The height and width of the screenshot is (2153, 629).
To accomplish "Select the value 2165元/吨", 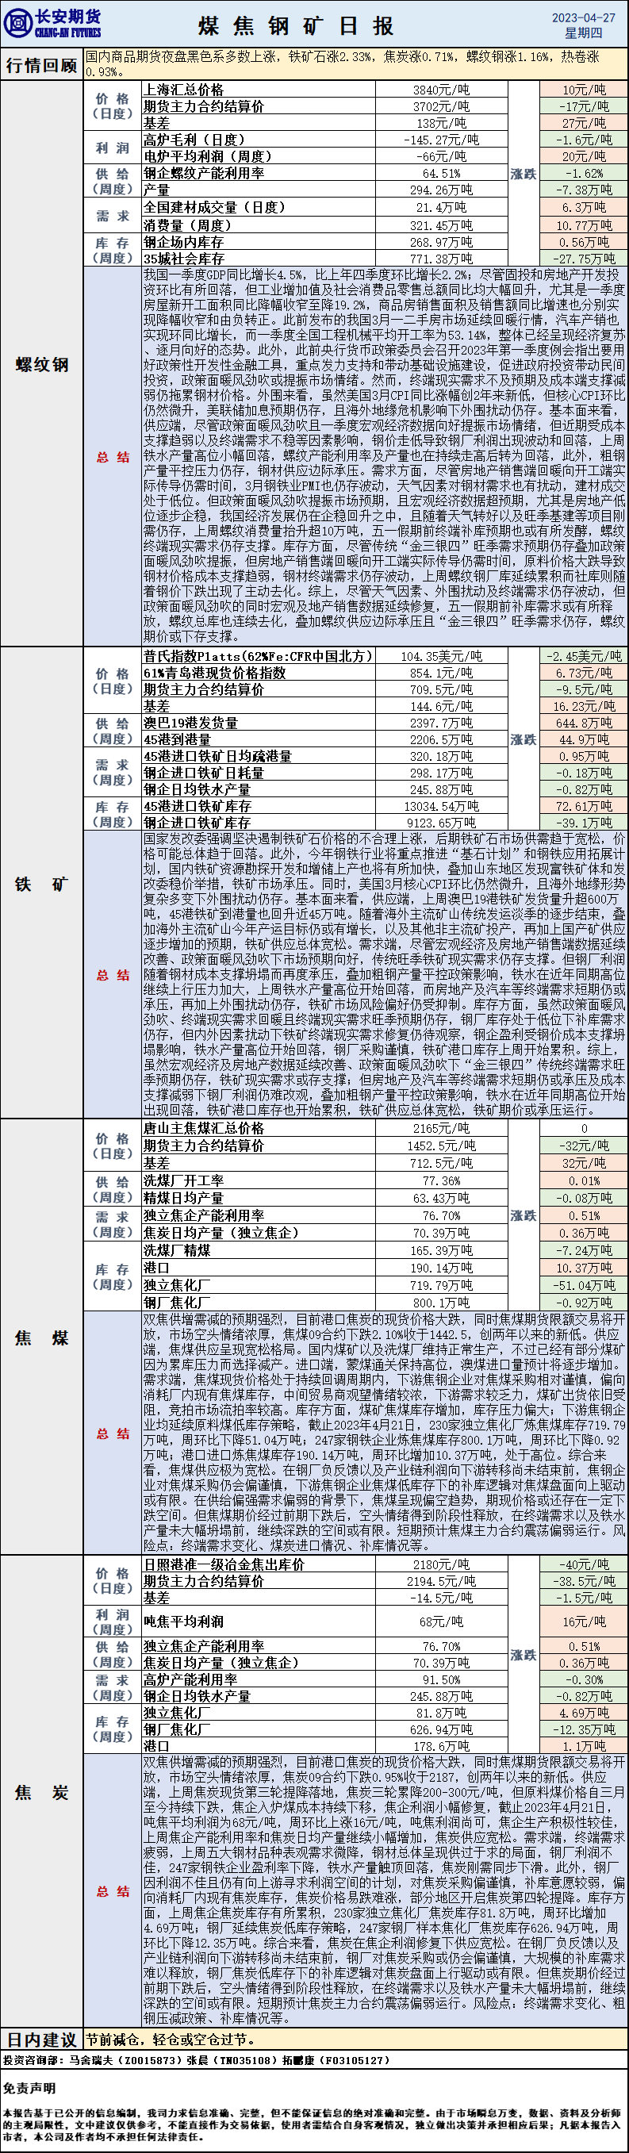I will (441, 1128).
